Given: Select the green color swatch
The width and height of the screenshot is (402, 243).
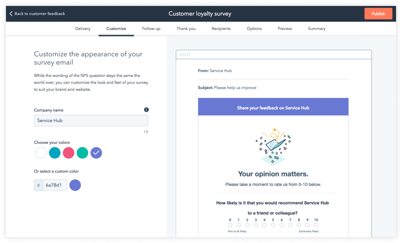Looking at the screenshot, I should point(82,153).
